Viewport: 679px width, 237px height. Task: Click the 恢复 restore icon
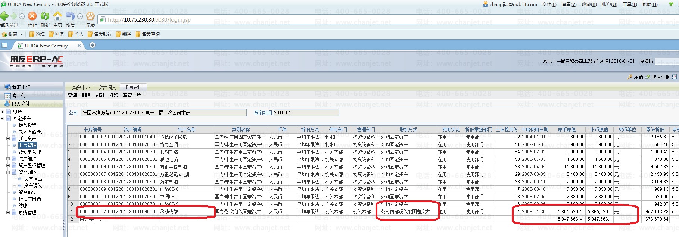(70, 16)
